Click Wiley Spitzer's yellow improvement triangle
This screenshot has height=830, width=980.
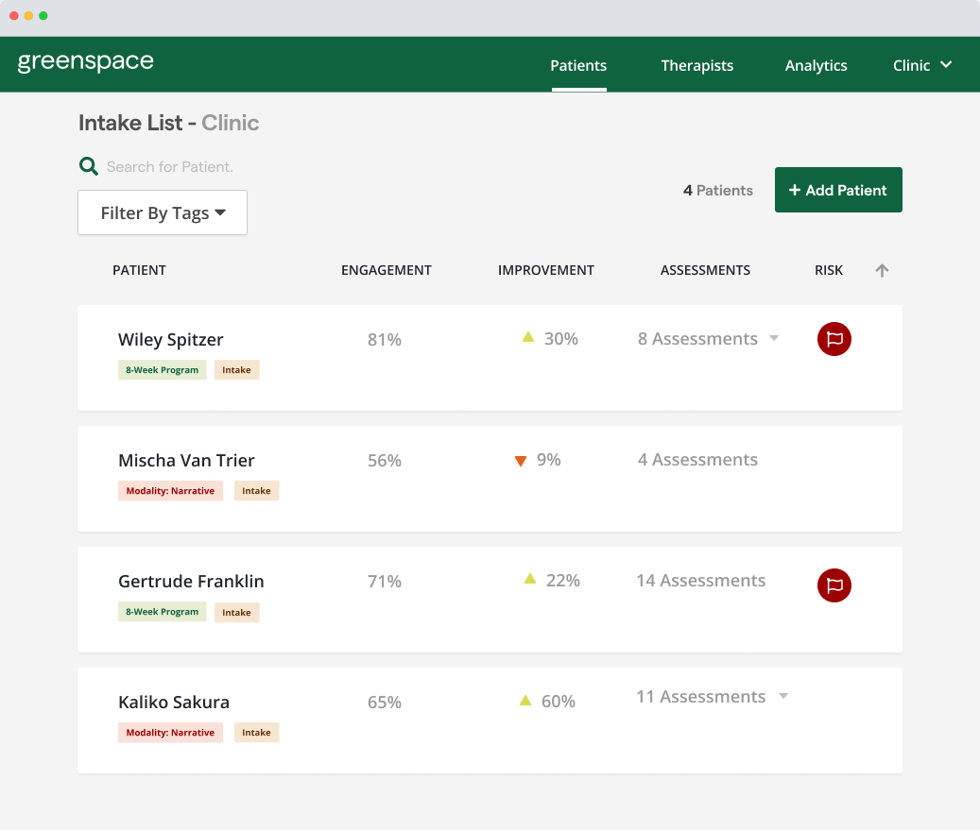pos(528,337)
